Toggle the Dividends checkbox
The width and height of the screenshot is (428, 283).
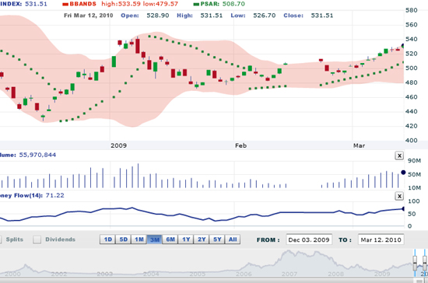(37, 239)
